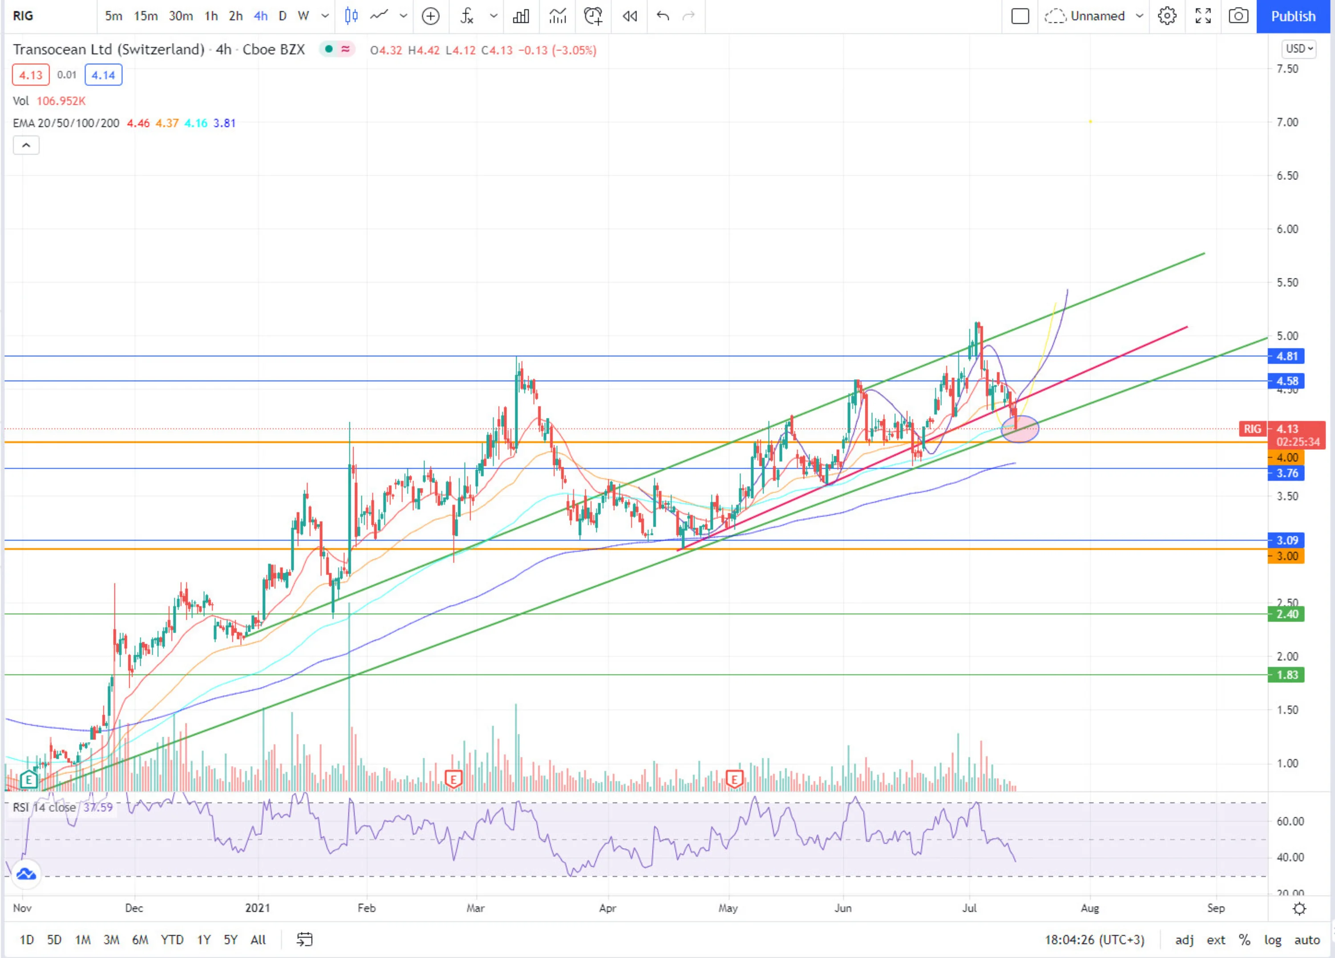Undo the last chart action
The width and height of the screenshot is (1335, 958).
coord(663,16)
